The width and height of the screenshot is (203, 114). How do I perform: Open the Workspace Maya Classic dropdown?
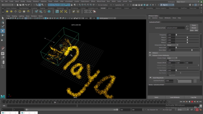[188, 2]
